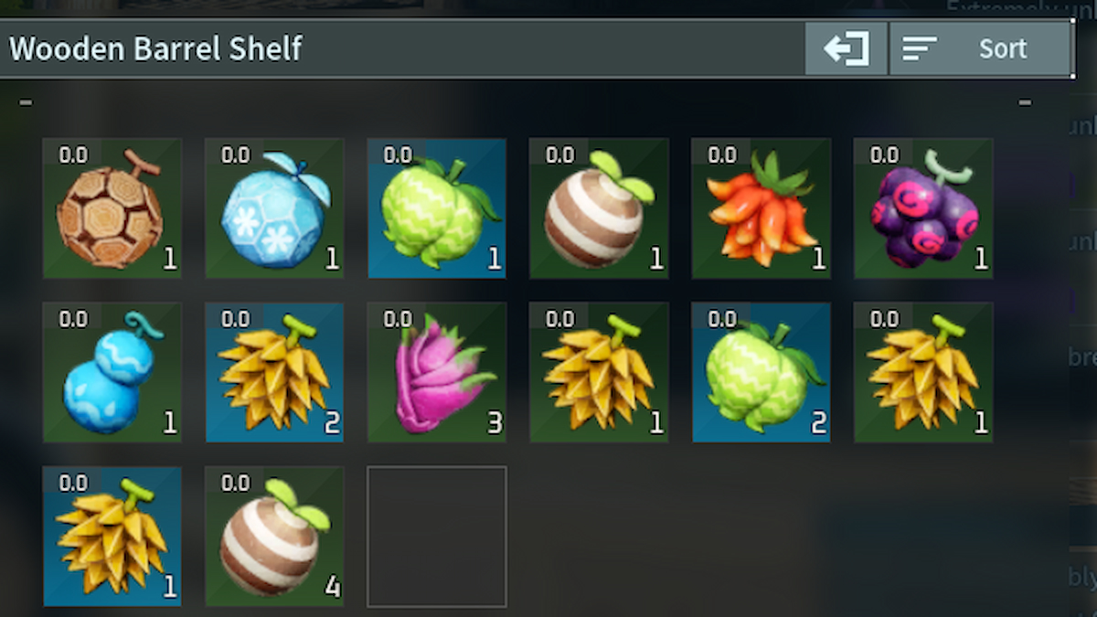Select the pink dragon fruit stack of 3
1097x617 pixels.
click(x=437, y=372)
